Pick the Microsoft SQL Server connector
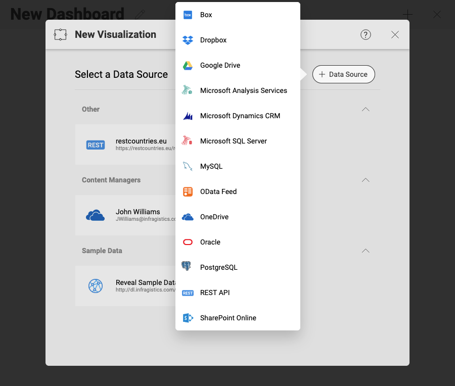Viewport: 455px width, 386px height. click(233, 141)
